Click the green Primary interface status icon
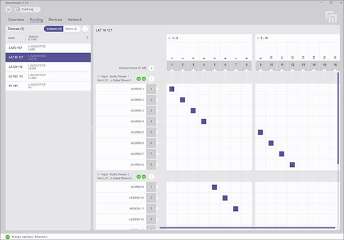Image resolution: width=344 pixels, height=240 pixels. 8,237
